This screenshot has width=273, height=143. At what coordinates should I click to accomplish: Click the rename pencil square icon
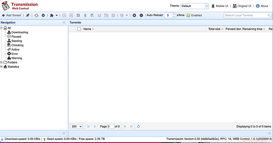pyautogui.click(x=78, y=15)
